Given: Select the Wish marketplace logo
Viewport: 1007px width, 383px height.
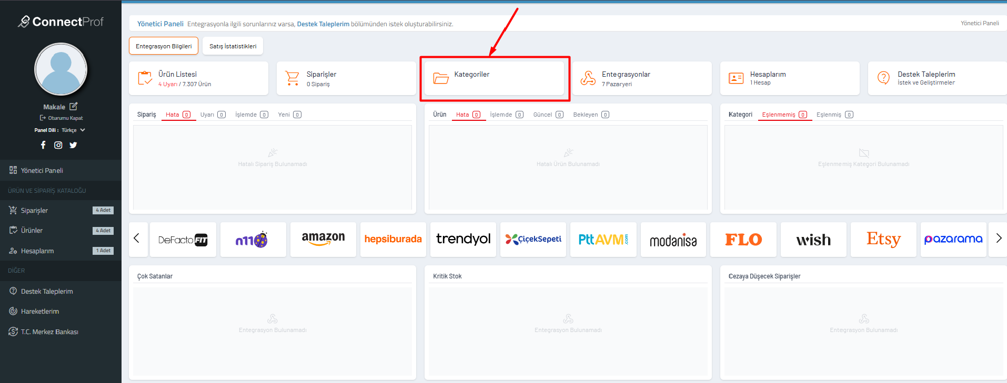Looking at the screenshot, I should pos(813,240).
